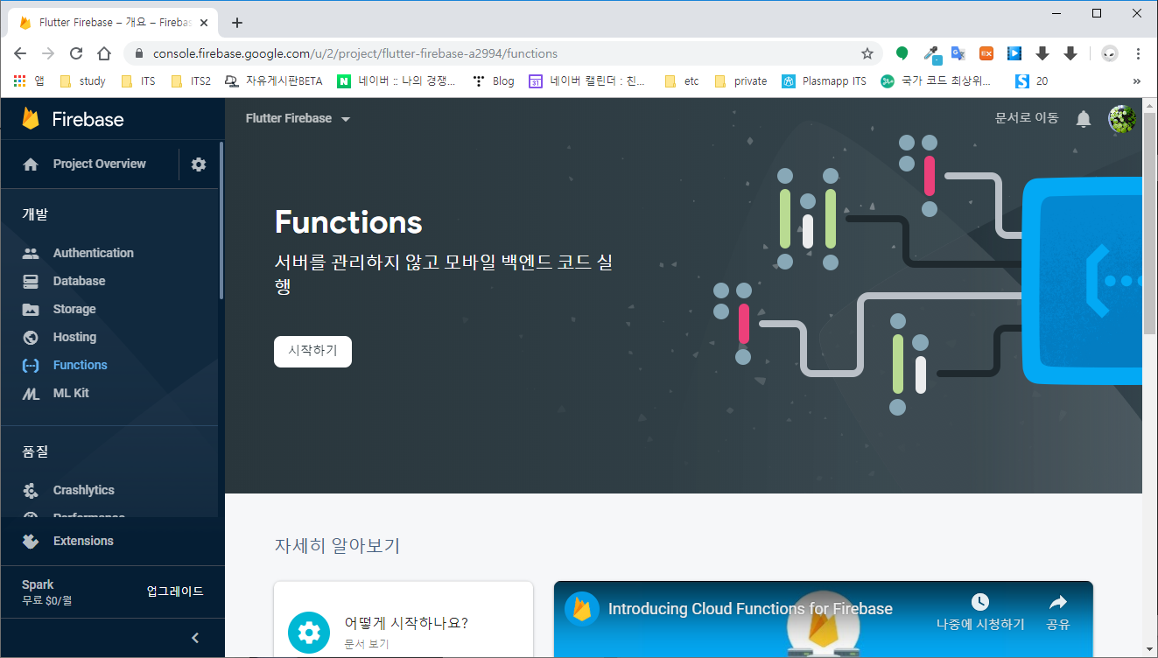
Task: Open the 자유게시판BETA bookmark
Action: point(274,81)
